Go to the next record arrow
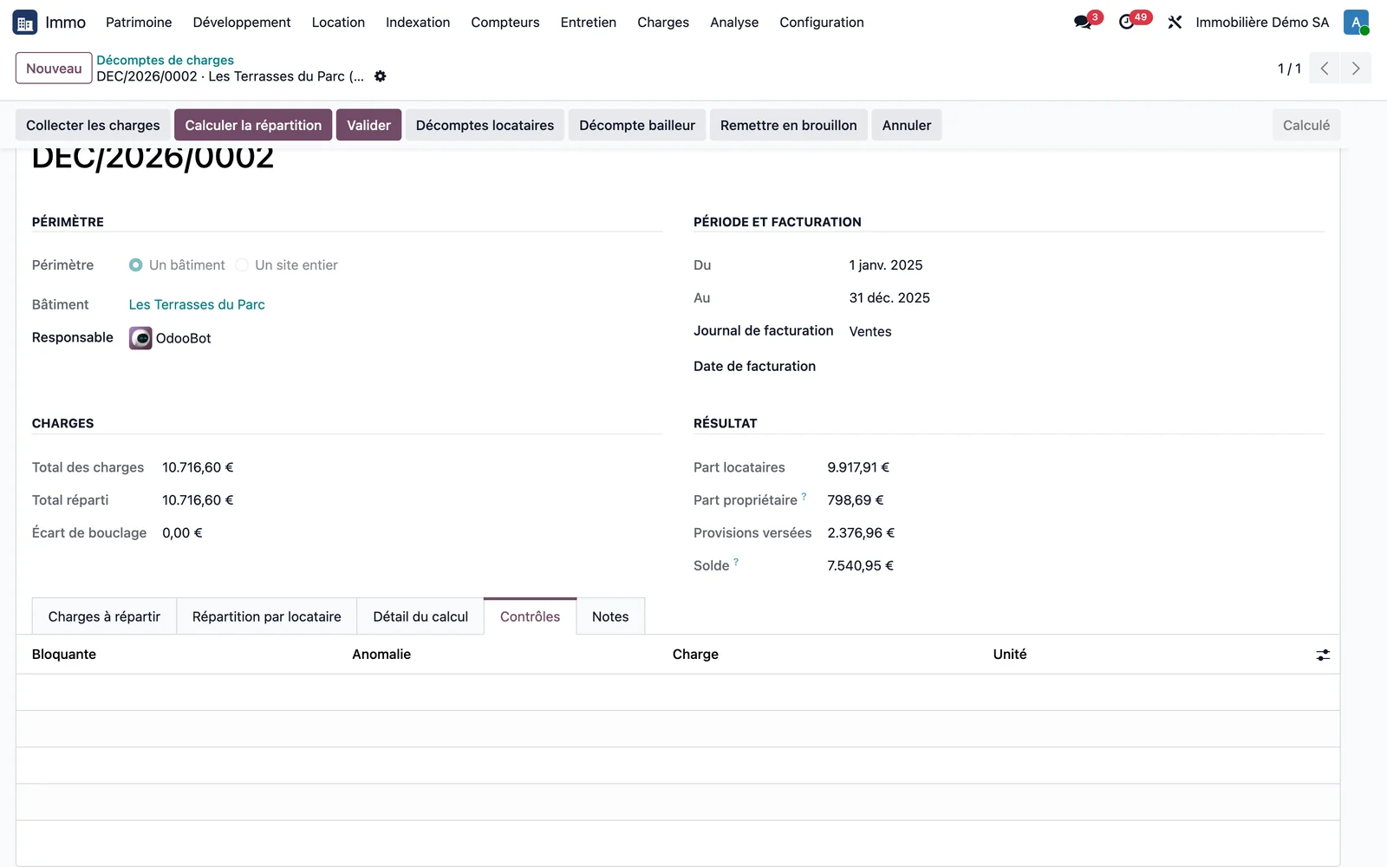1387x867 pixels. pos(1356,68)
